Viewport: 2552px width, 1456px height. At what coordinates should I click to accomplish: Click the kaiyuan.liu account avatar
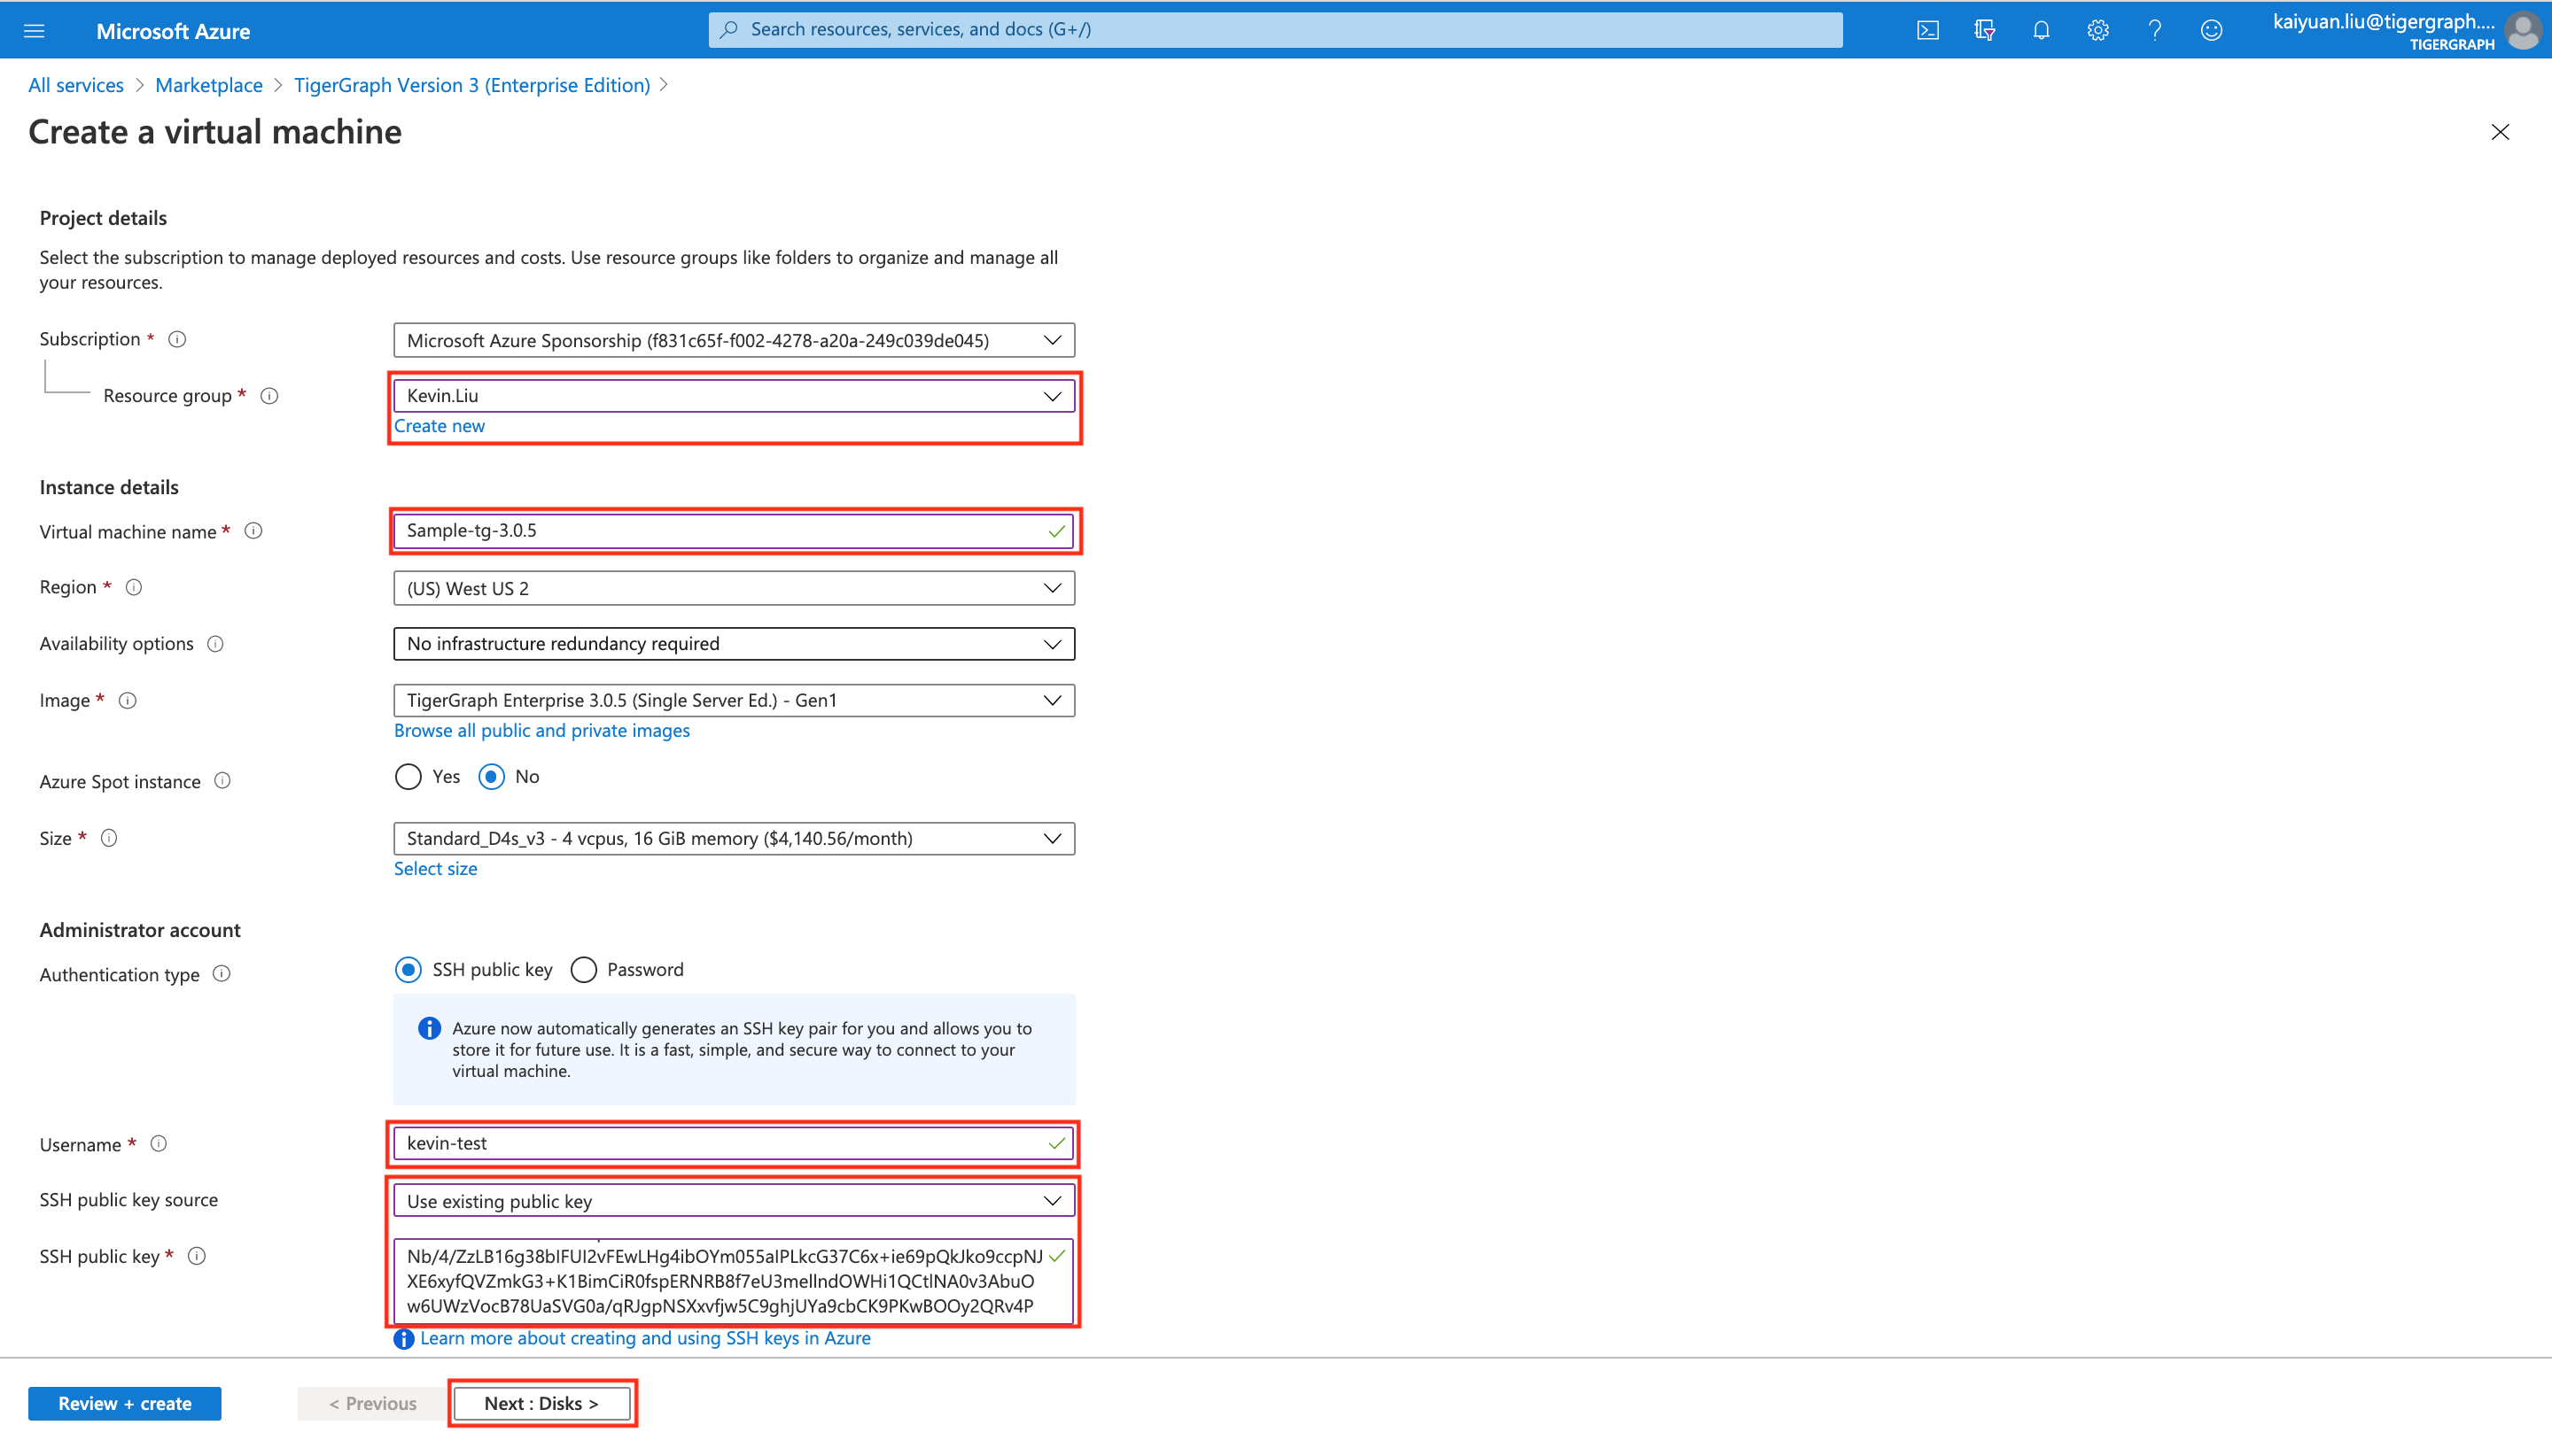click(2524, 29)
